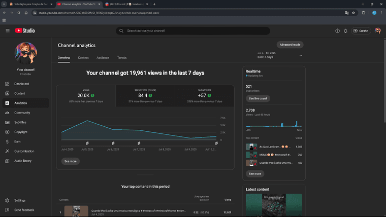Click the Views column header
Image resolution: width=386 pixels, height=217 pixels.
coord(228,200)
